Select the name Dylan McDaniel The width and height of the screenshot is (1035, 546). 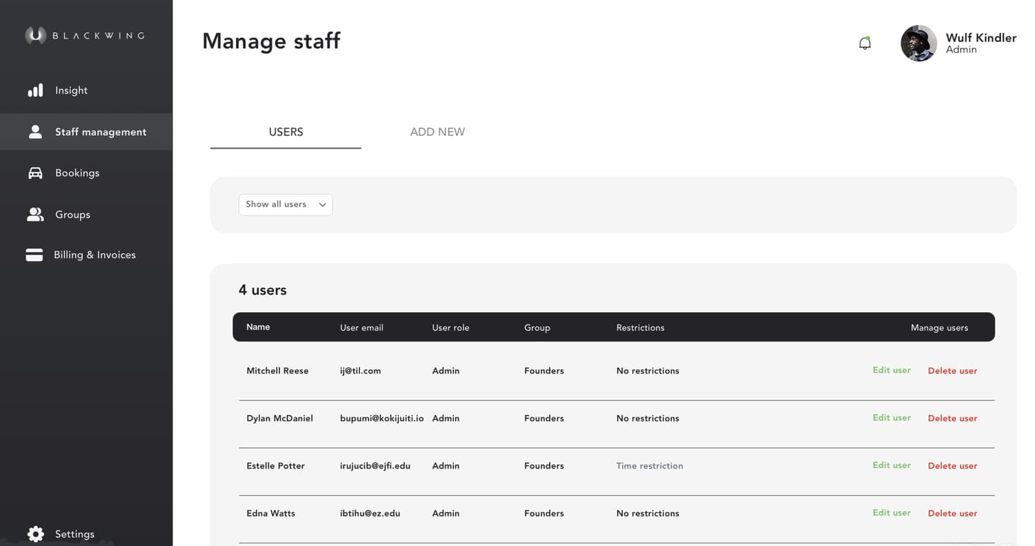coord(279,418)
